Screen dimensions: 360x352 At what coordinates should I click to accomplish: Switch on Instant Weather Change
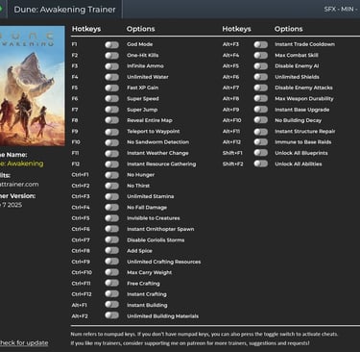(111, 153)
